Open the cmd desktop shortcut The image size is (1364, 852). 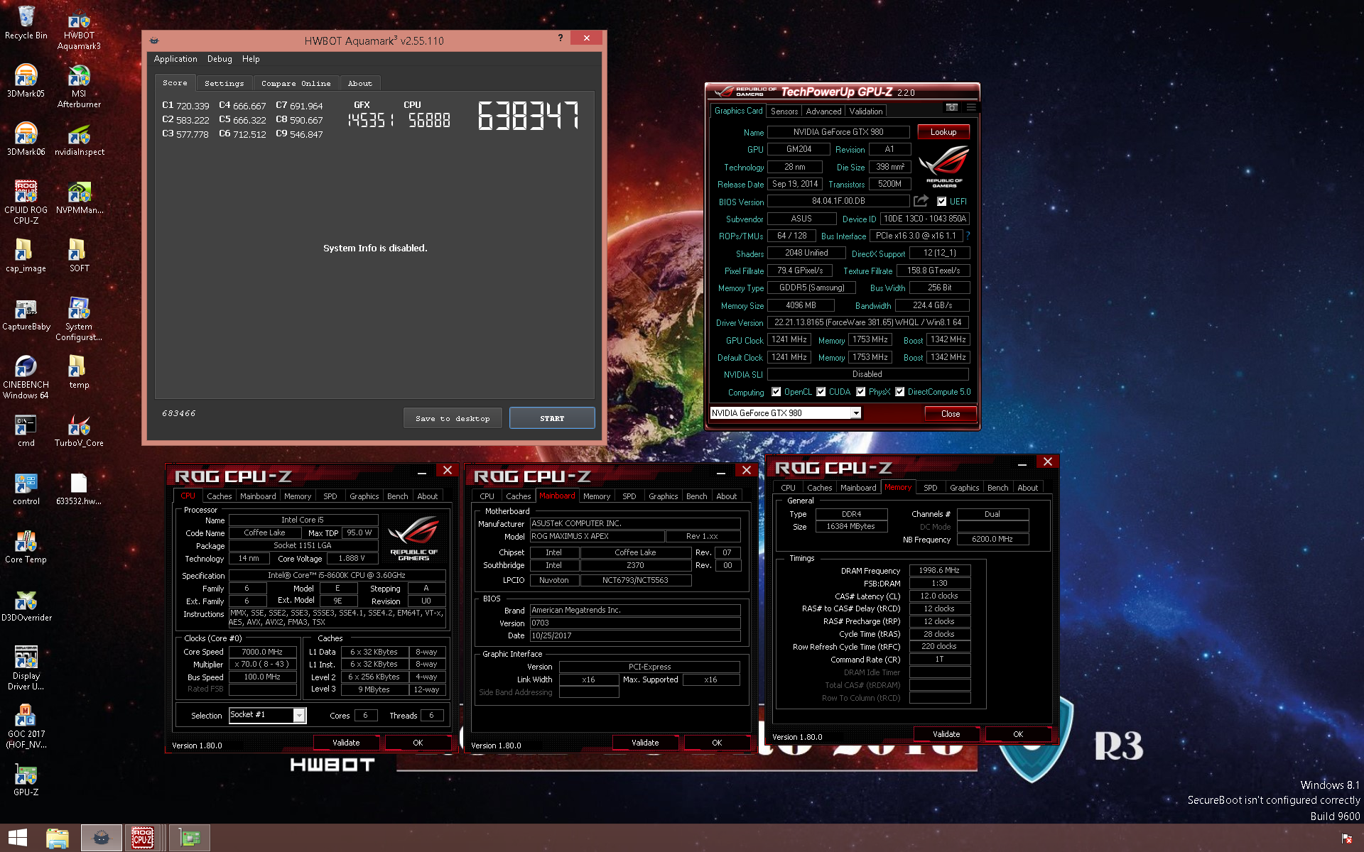click(26, 430)
